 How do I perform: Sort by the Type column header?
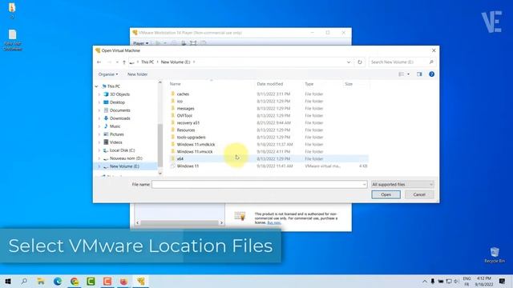point(309,84)
